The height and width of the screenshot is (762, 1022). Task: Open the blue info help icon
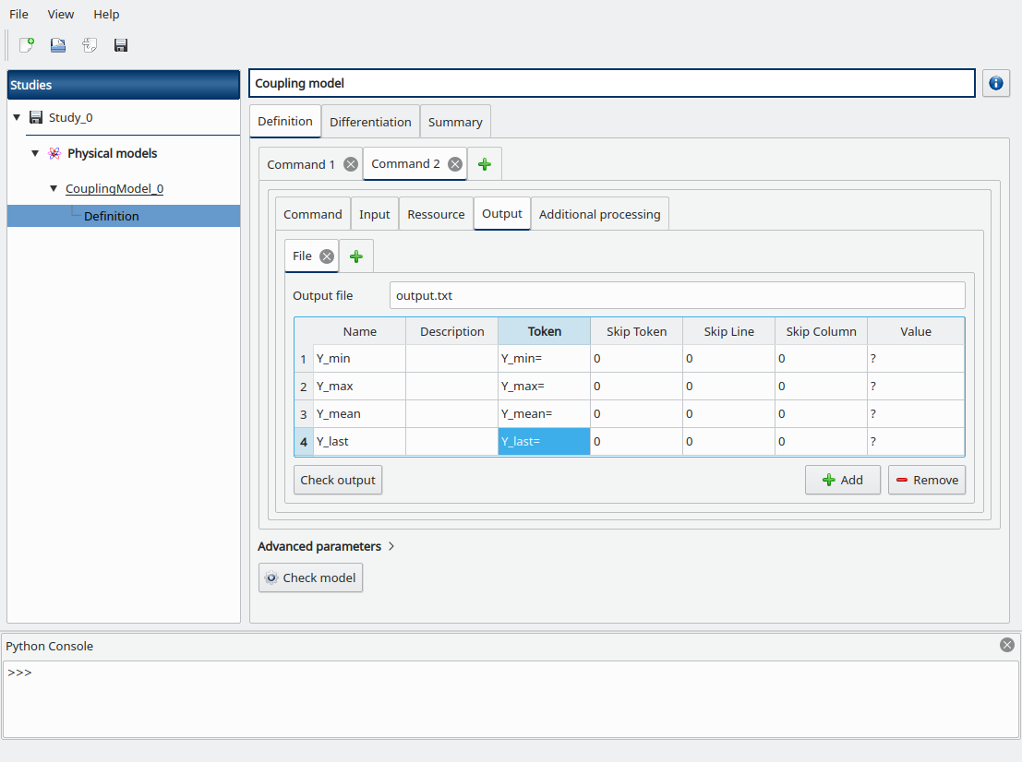pos(995,83)
